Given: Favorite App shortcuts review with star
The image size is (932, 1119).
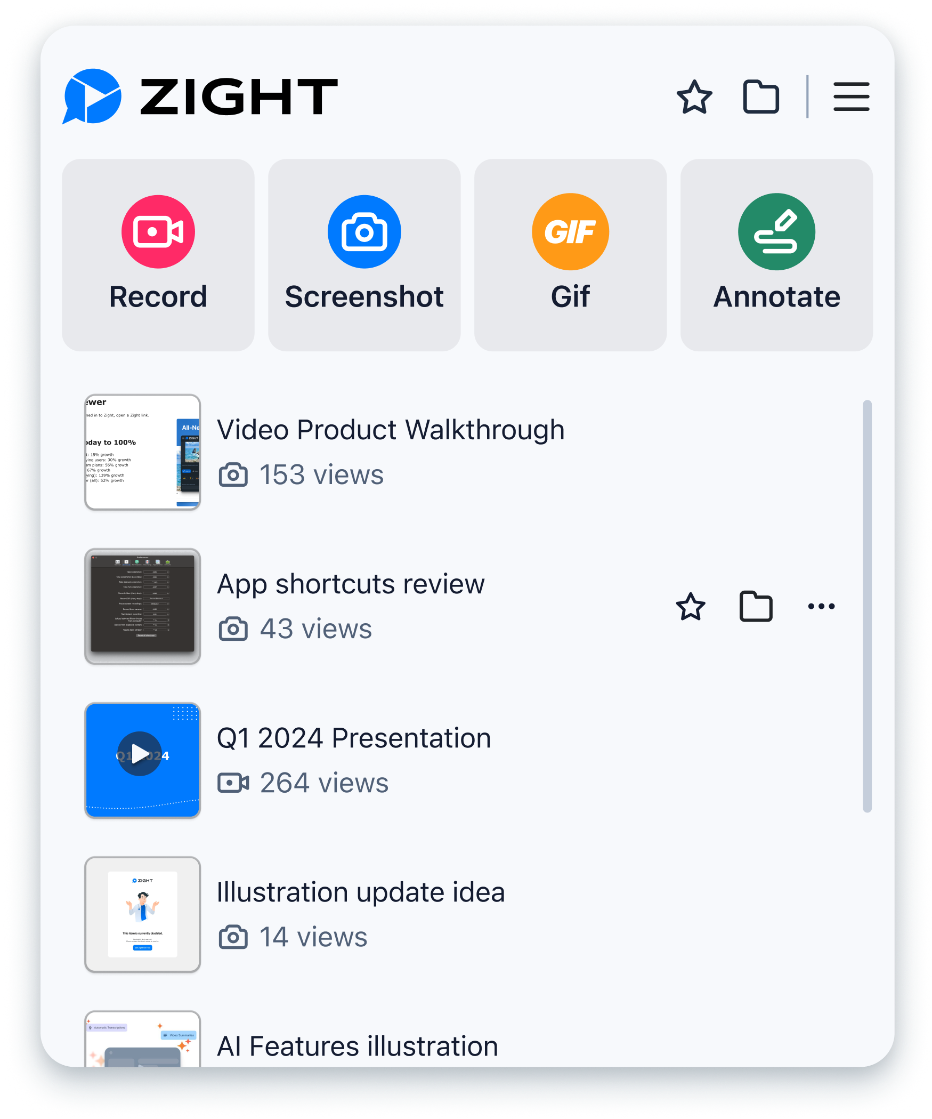Looking at the screenshot, I should 691,607.
